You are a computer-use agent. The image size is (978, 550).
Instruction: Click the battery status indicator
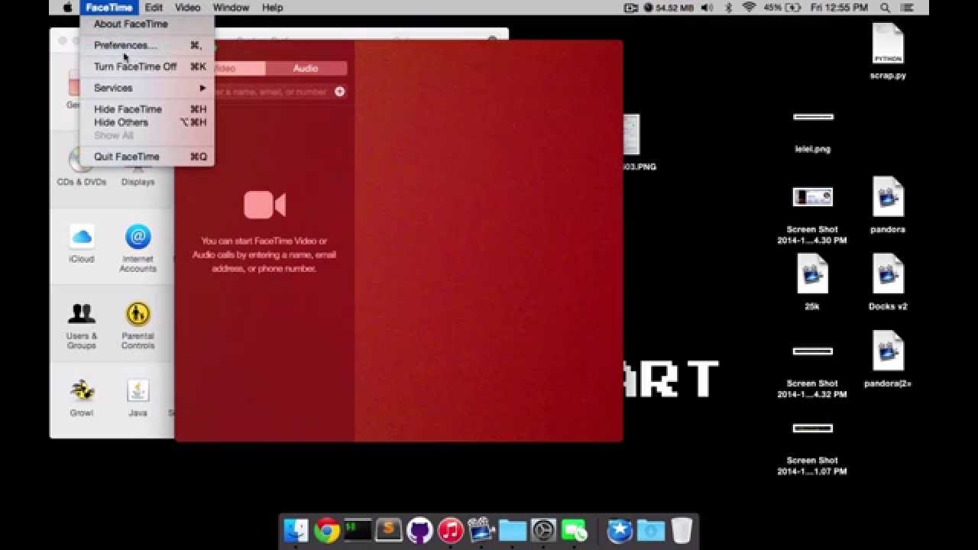pos(782,8)
